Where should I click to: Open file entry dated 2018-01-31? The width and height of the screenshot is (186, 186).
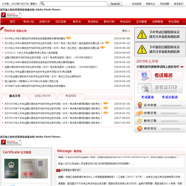pos(53,113)
